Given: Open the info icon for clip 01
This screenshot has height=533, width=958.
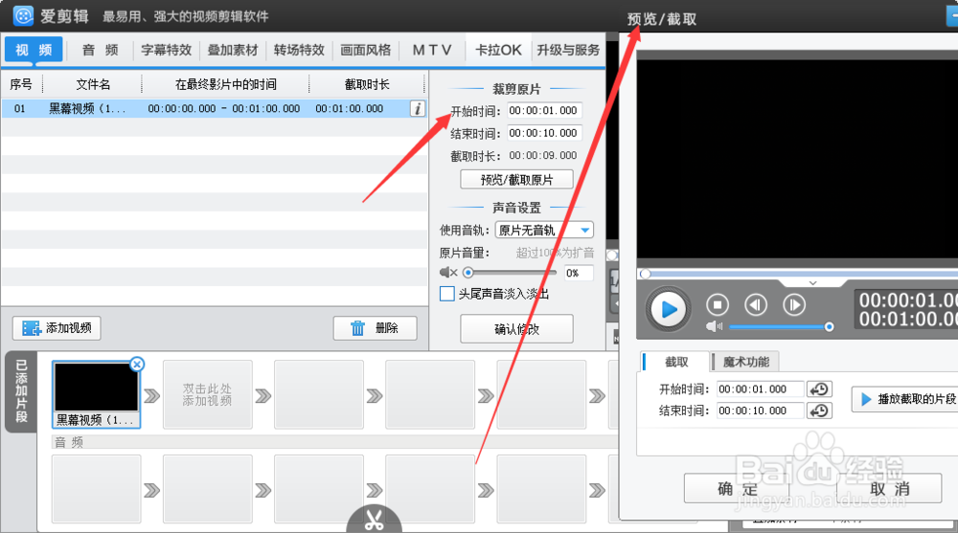Looking at the screenshot, I should pyautogui.click(x=418, y=109).
